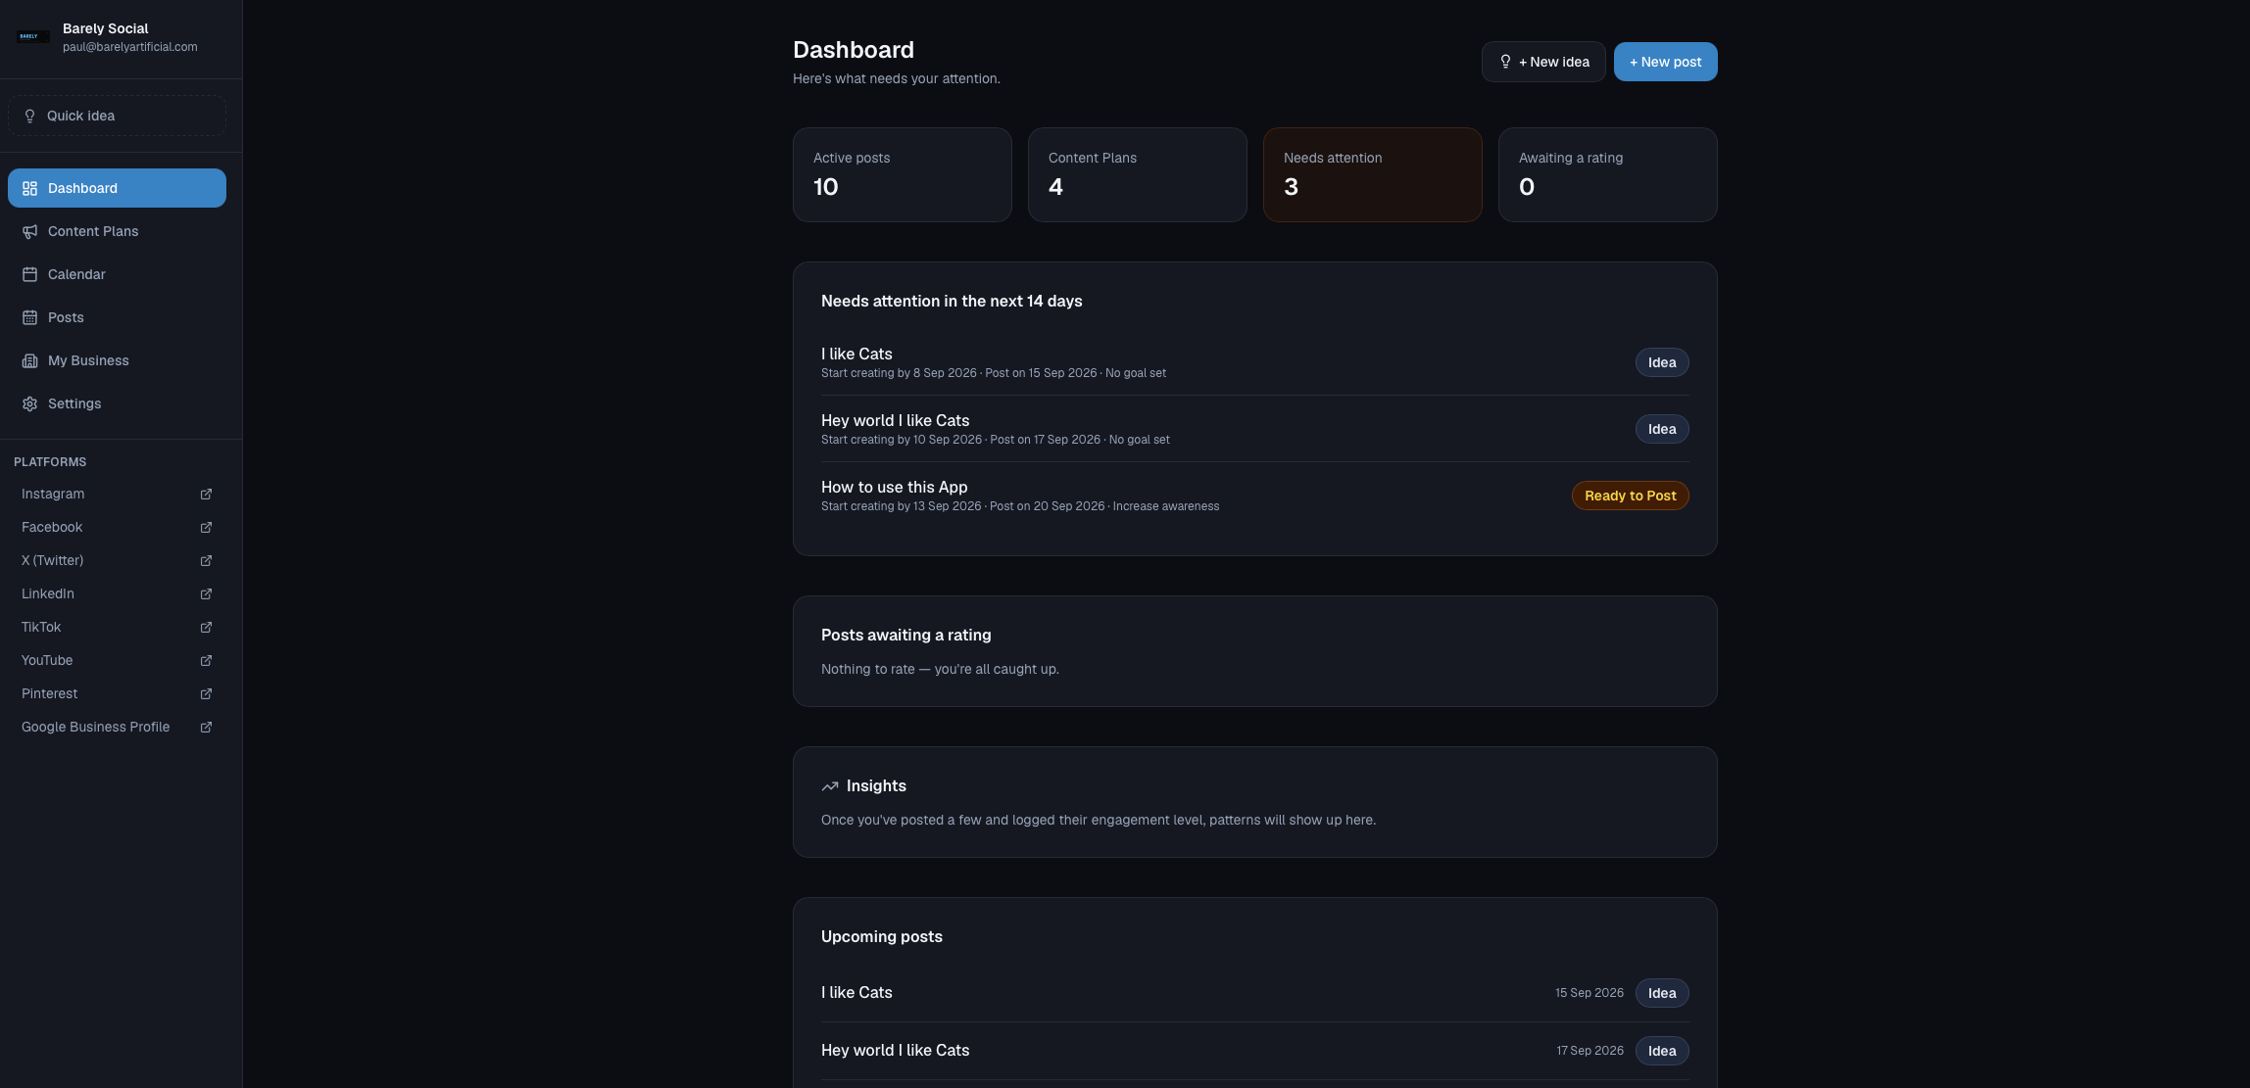This screenshot has height=1088, width=2250.
Task: Open the Quick idea input box
Action: pos(117,116)
